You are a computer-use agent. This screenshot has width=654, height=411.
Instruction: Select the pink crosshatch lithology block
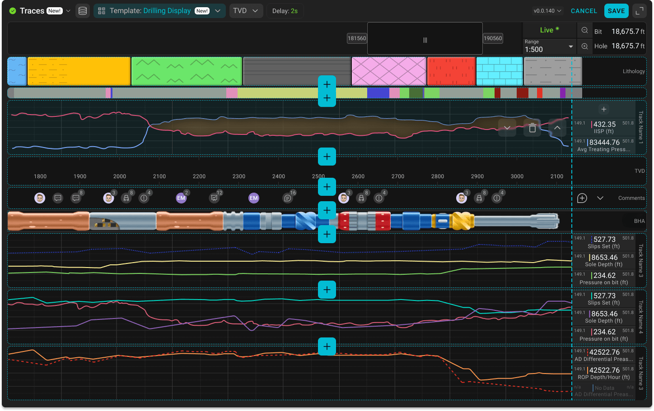(389, 71)
